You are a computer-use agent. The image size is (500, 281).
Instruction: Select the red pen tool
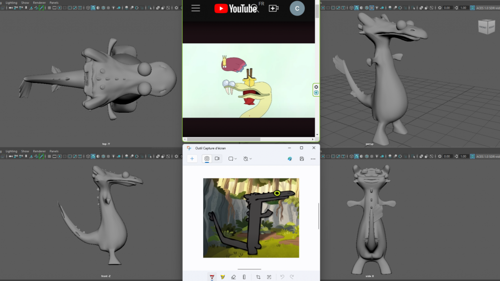(212, 277)
